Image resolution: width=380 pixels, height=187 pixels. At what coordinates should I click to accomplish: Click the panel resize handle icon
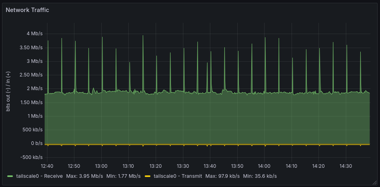376,183
